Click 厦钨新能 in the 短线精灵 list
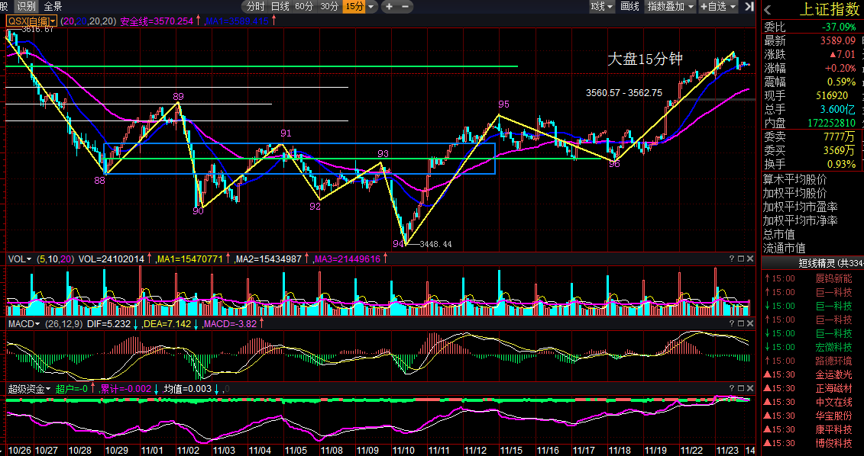This screenshot has height=456, width=864. 833,278
